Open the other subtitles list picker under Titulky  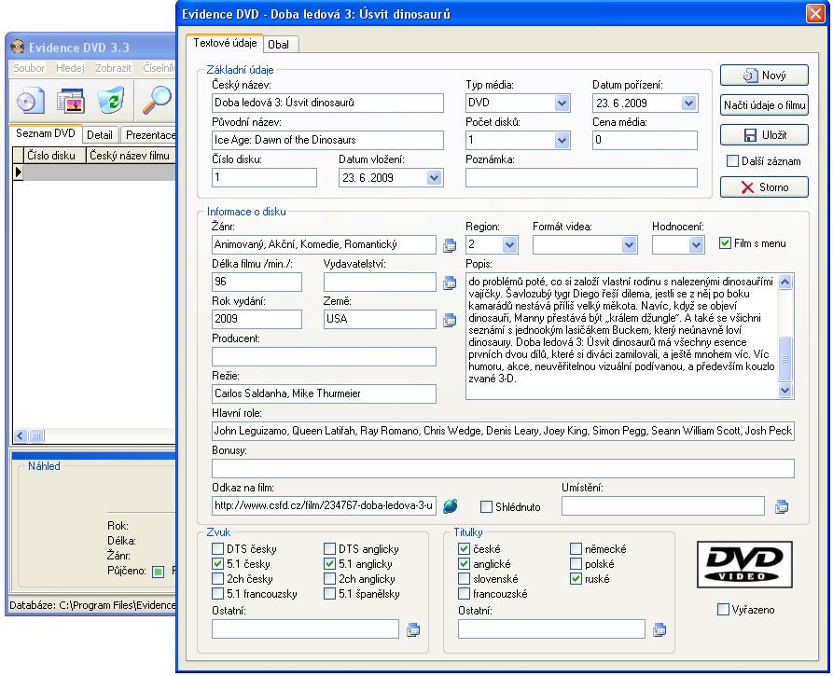[x=659, y=629]
